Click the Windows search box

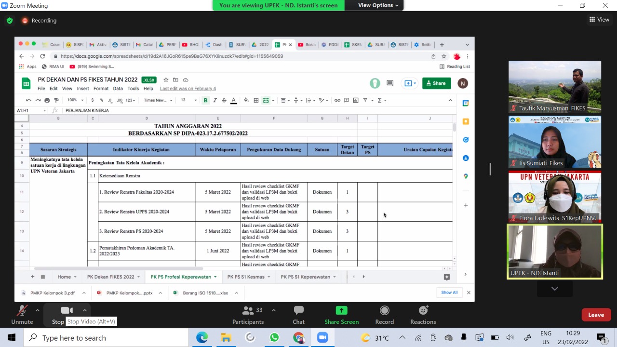coord(106,338)
